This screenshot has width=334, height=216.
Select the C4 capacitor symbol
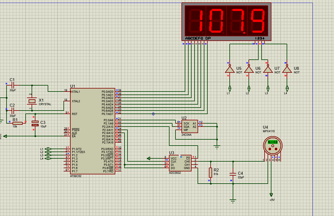point(233,174)
